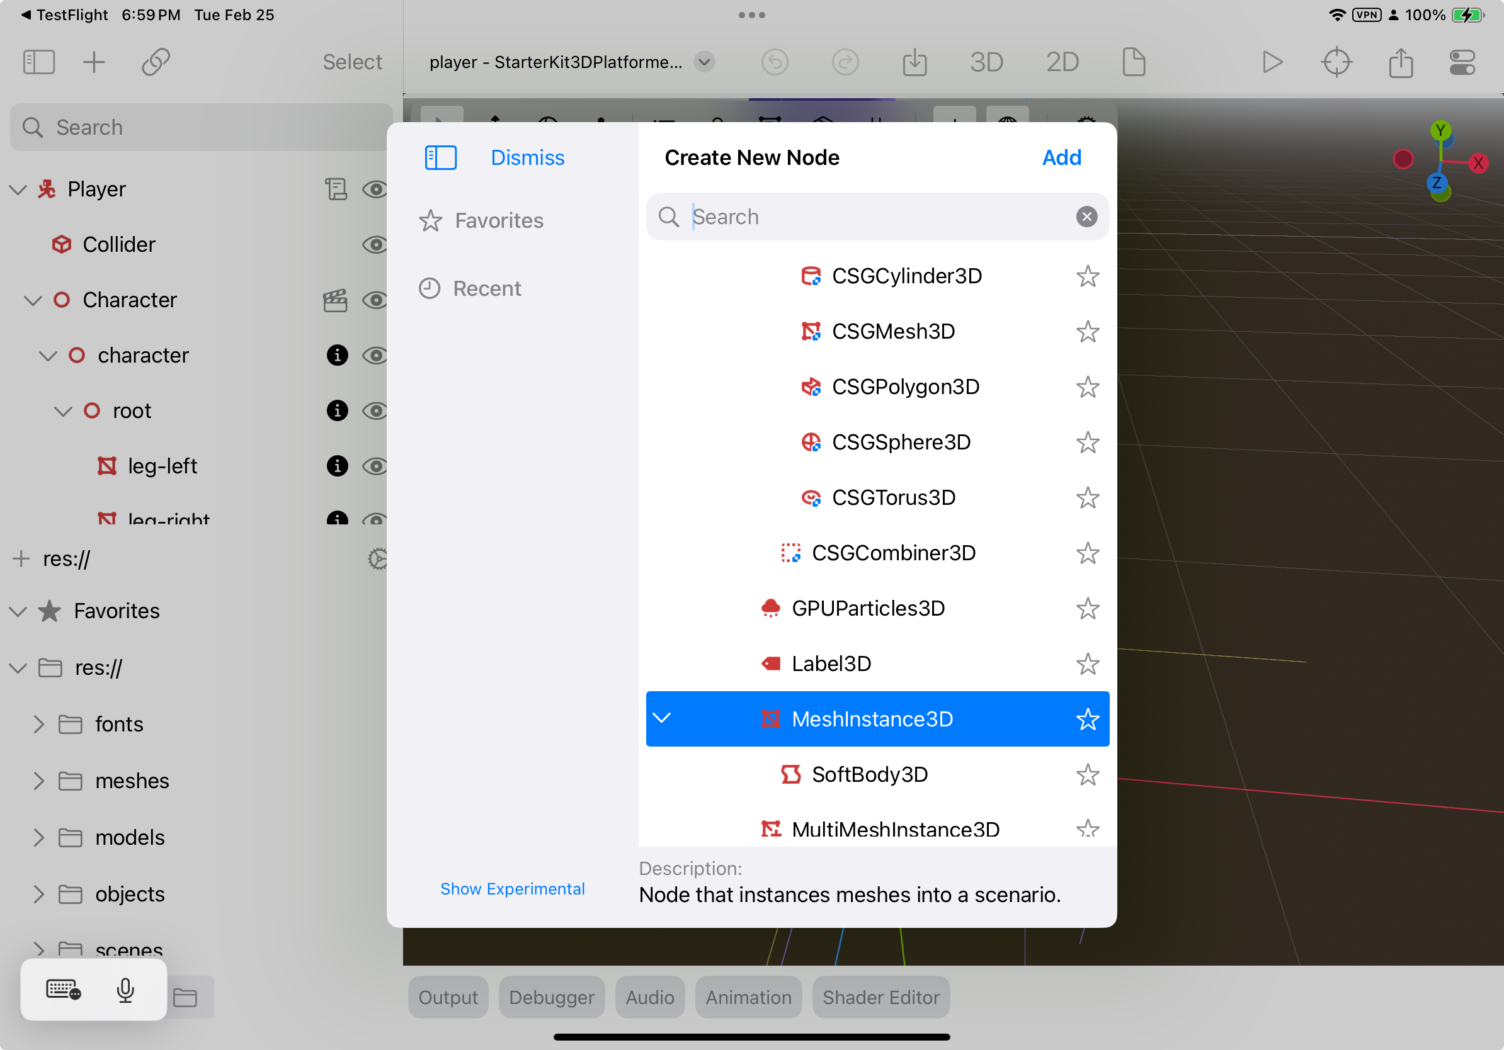1504x1050 pixels.
Task: Click the sidebar toggle icon in dialog
Action: pos(440,158)
